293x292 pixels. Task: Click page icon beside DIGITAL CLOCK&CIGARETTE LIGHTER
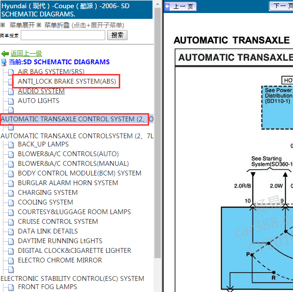(x=11, y=251)
